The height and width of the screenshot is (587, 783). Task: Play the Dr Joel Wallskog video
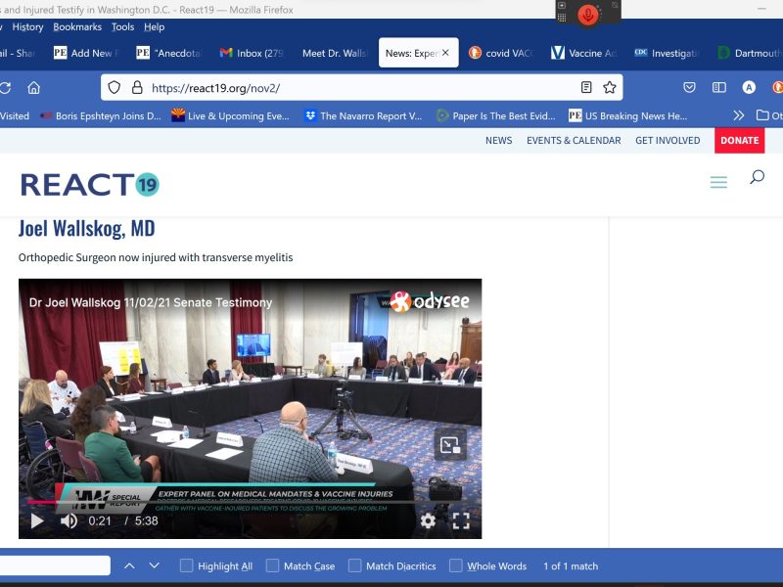37,521
